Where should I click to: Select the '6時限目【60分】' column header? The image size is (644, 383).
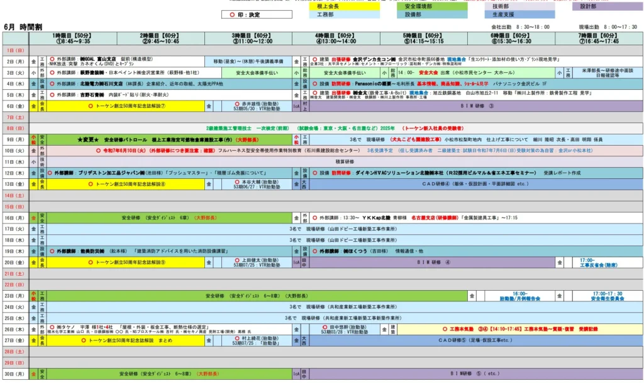[511, 38]
